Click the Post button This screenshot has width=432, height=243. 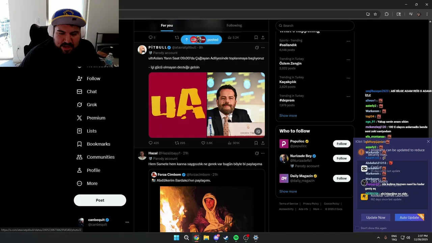point(100,200)
